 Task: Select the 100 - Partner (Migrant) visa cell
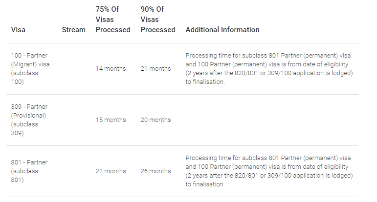pos(30,69)
